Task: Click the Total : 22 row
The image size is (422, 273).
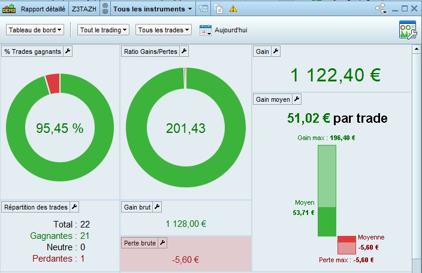Action: pos(71,224)
